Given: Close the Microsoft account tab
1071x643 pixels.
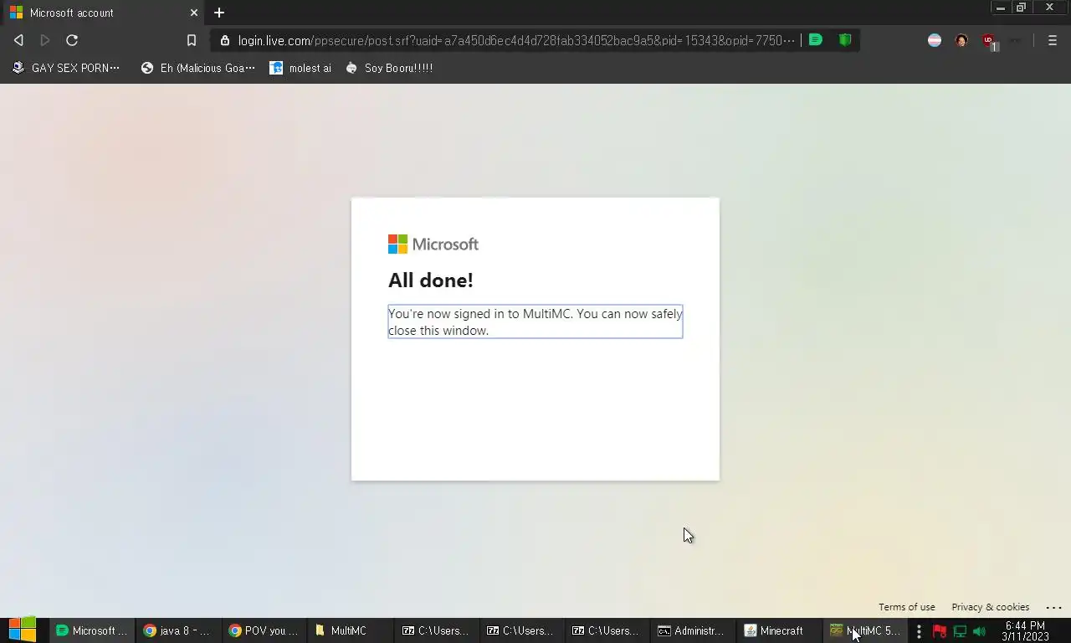Looking at the screenshot, I should (x=194, y=13).
